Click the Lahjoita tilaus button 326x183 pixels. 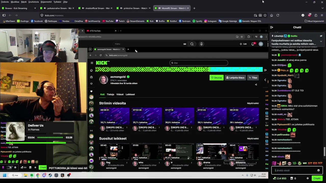235,78
